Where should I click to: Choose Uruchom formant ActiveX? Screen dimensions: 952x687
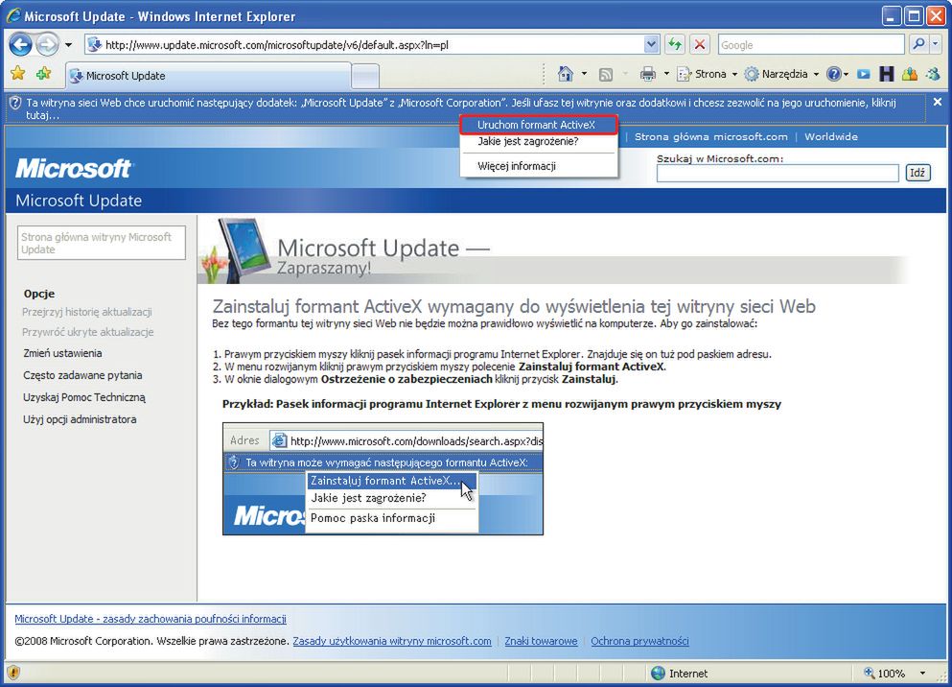click(x=538, y=125)
